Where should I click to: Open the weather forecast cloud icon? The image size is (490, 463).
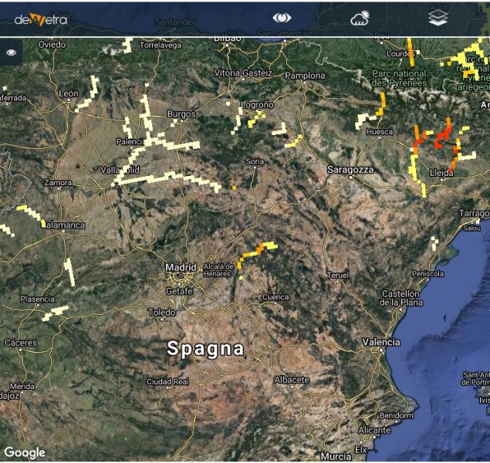[360, 19]
